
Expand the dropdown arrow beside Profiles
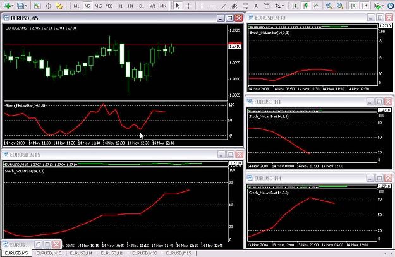26,6
